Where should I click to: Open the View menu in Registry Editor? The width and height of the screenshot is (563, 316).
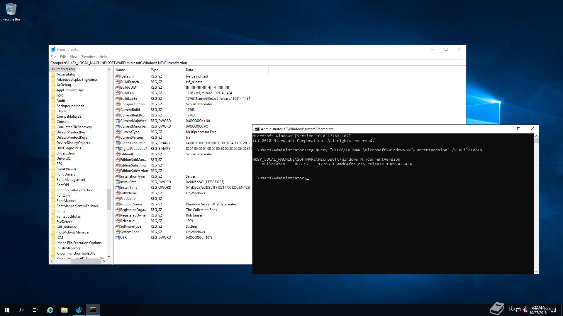click(74, 56)
